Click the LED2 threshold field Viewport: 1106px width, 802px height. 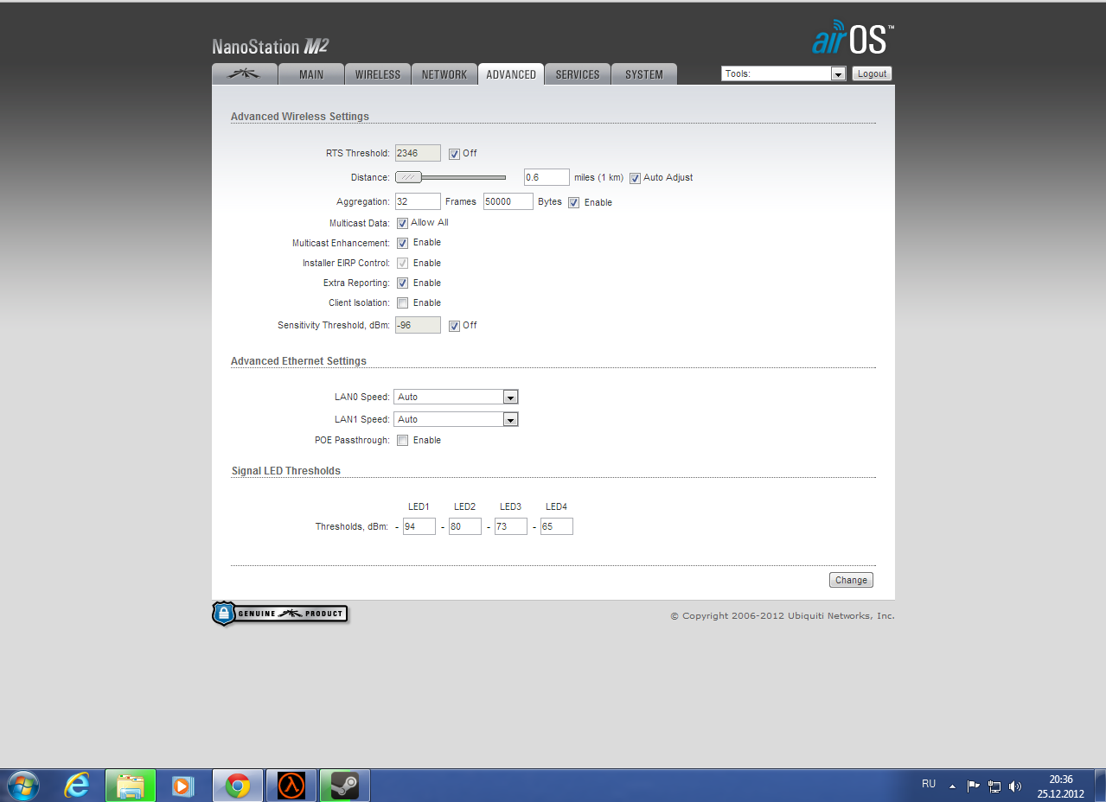[465, 526]
